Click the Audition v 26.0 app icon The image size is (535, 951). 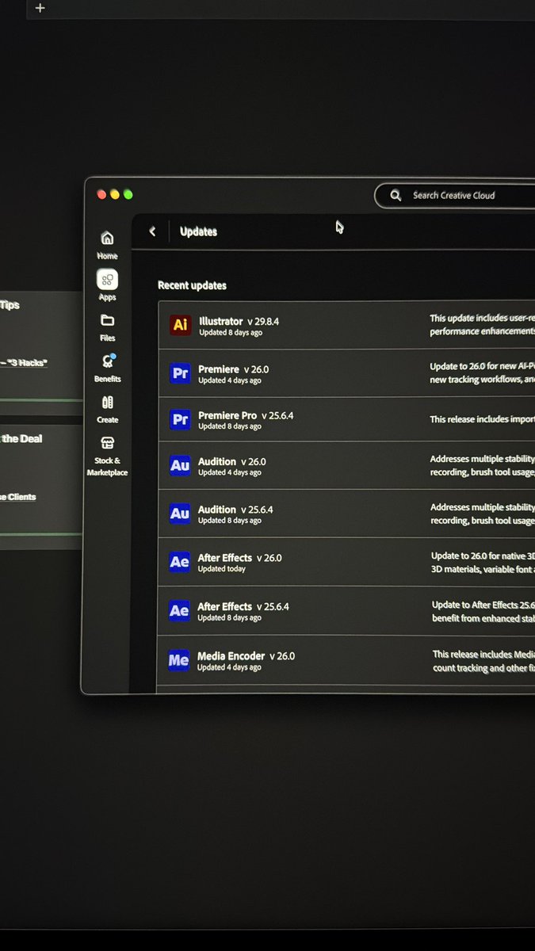[x=180, y=465]
